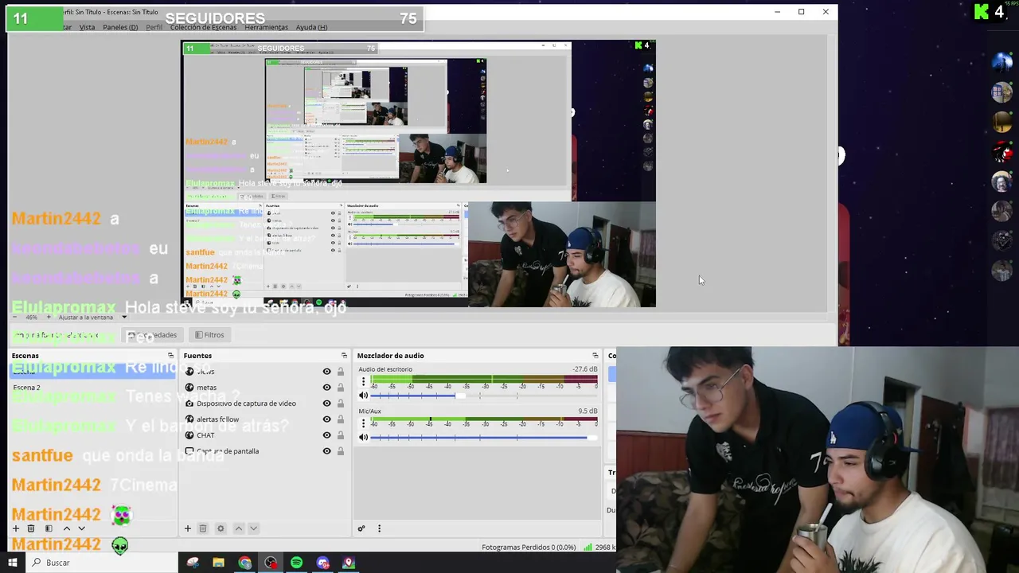Click the Propiedades button

[x=152, y=335]
